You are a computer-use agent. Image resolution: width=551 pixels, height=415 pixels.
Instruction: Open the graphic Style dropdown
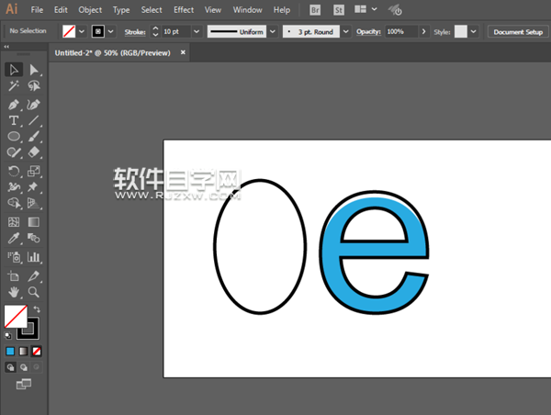click(473, 31)
